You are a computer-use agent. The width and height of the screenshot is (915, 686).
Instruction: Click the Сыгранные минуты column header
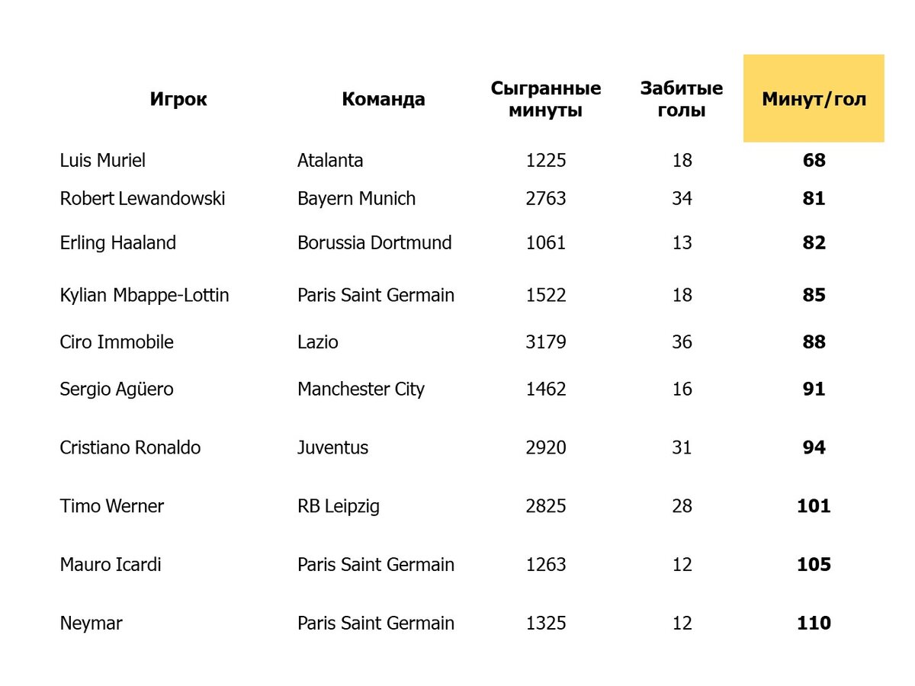tap(546, 99)
